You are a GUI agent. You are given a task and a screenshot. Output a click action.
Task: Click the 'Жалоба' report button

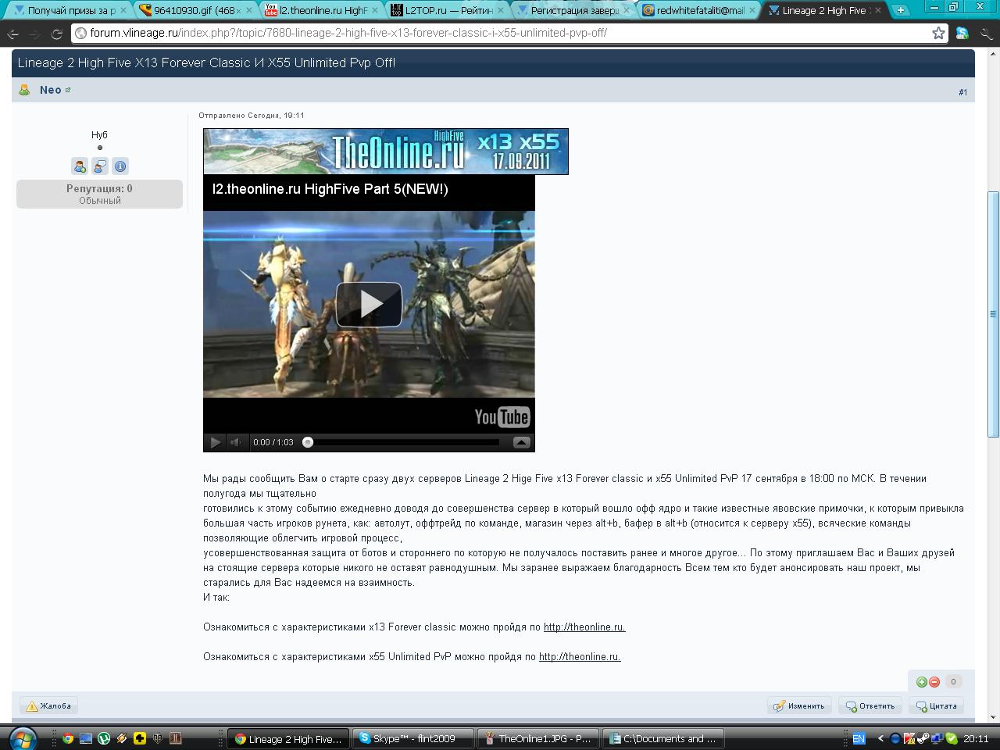48,705
